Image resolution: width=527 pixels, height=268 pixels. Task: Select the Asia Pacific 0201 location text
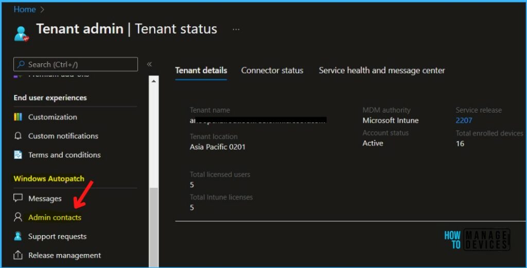click(218, 147)
